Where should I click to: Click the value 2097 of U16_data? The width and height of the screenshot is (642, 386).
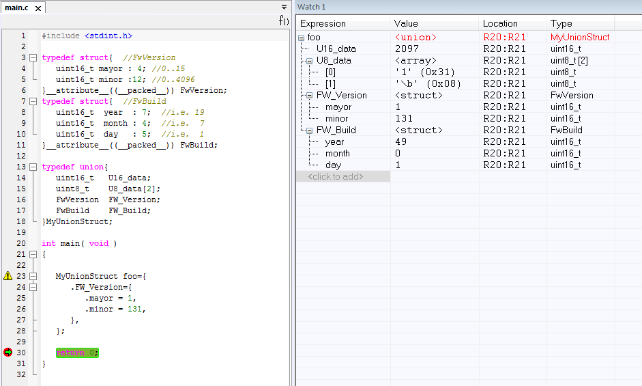click(407, 49)
